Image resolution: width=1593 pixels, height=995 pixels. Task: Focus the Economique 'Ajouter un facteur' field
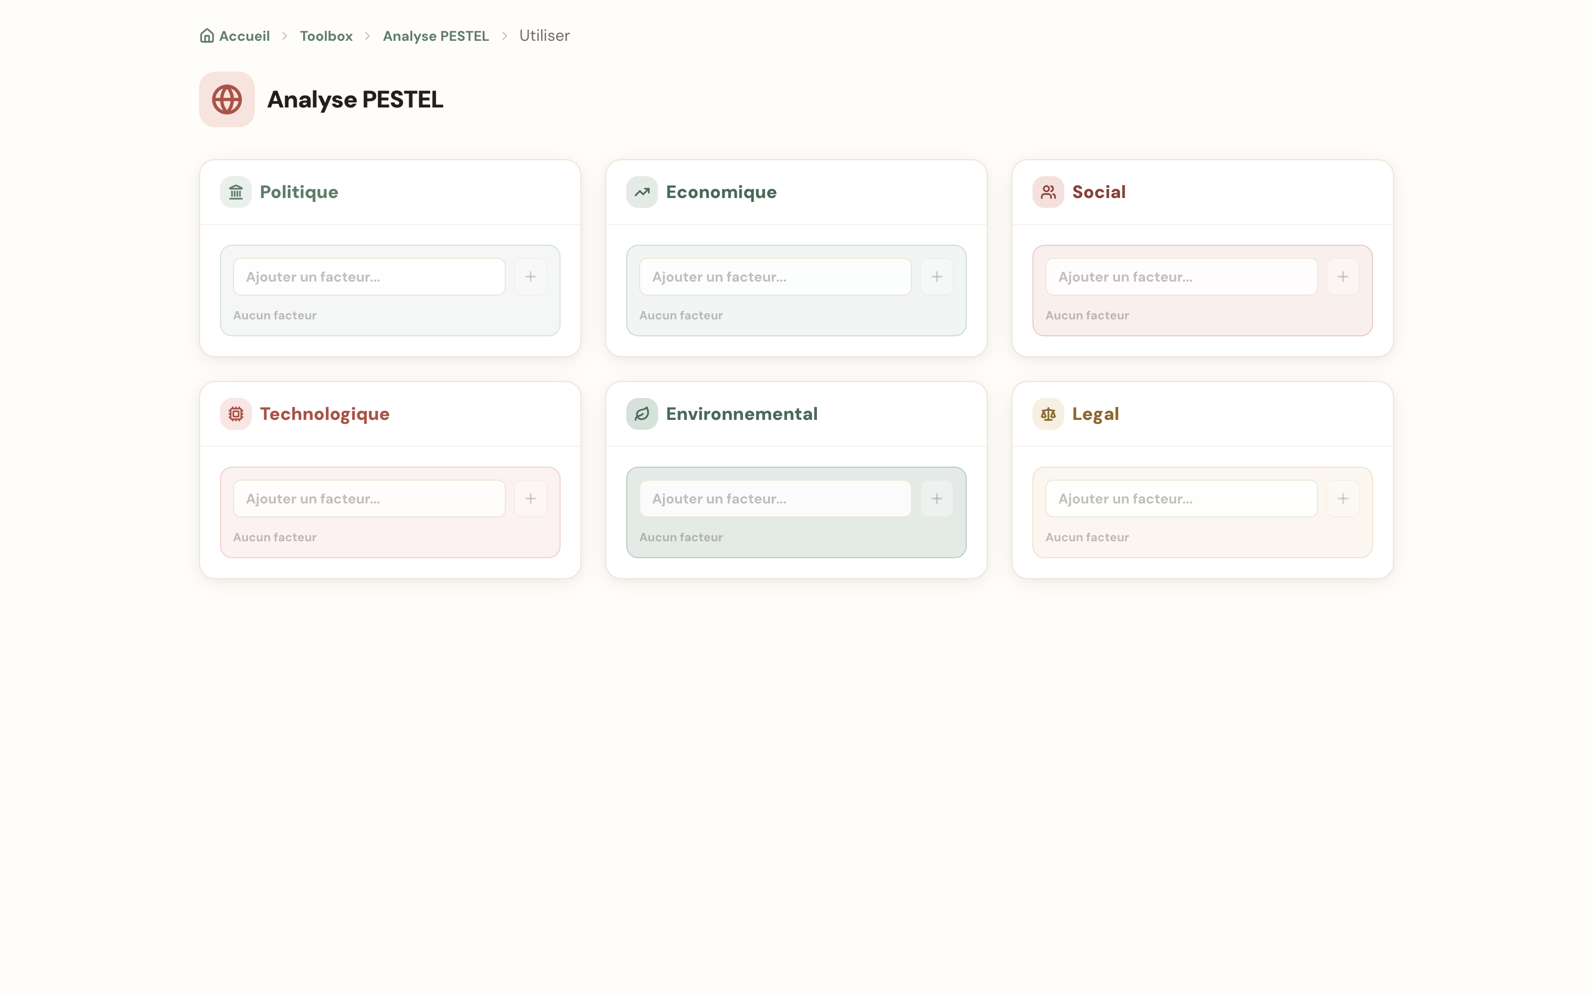pos(776,277)
